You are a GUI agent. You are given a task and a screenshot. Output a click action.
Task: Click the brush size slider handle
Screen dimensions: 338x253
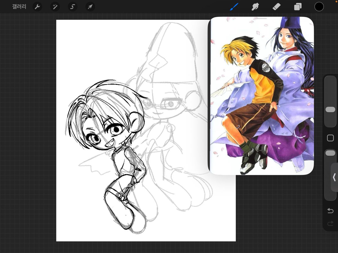tap(330, 109)
